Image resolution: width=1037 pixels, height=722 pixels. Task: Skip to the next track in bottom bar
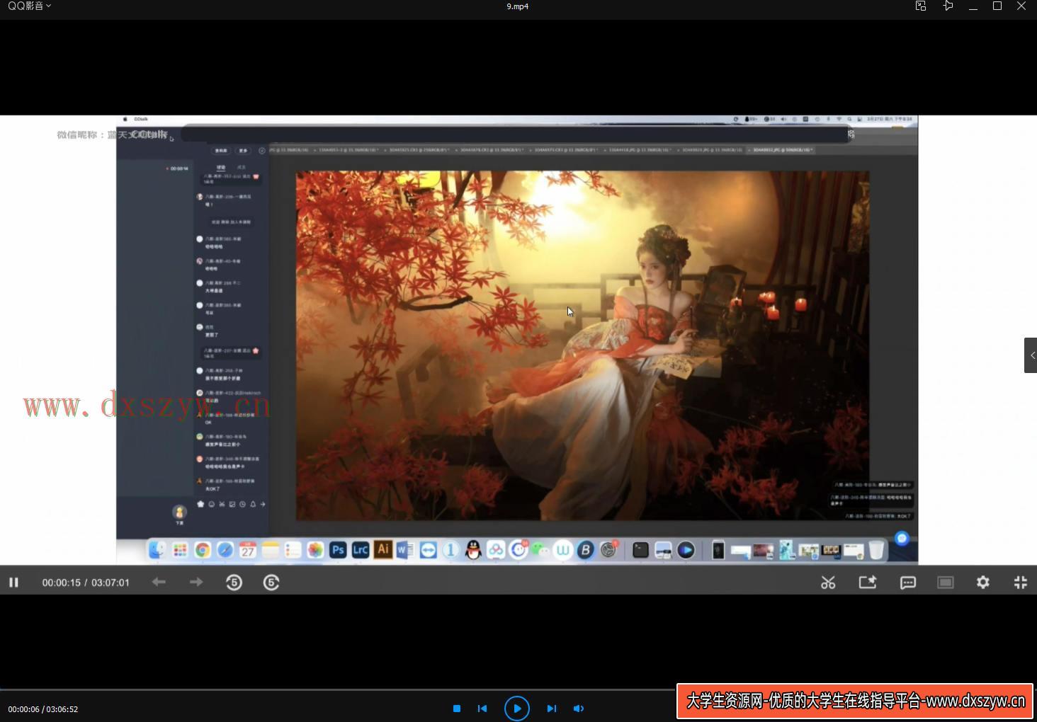[x=552, y=709]
